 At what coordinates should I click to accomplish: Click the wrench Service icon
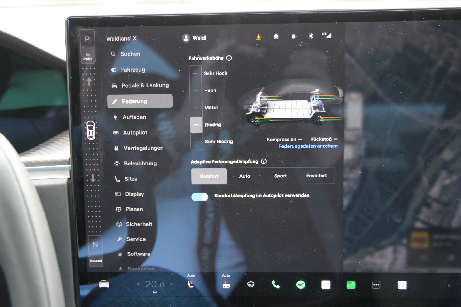(x=120, y=239)
